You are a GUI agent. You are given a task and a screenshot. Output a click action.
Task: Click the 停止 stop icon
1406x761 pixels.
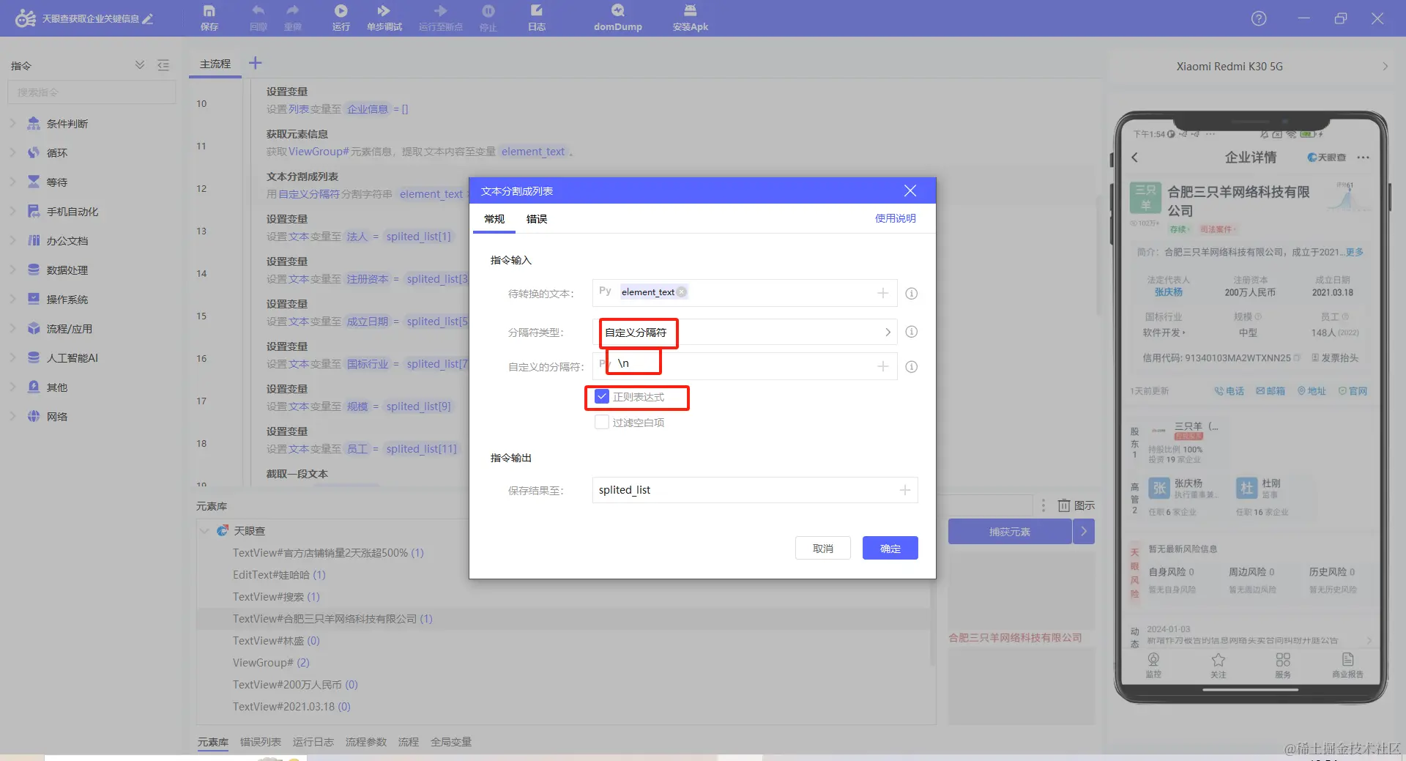(488, 18)
